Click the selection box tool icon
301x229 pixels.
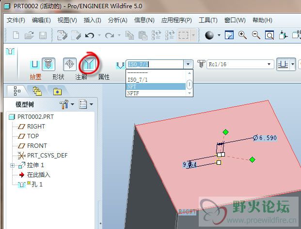coord(184,35)
